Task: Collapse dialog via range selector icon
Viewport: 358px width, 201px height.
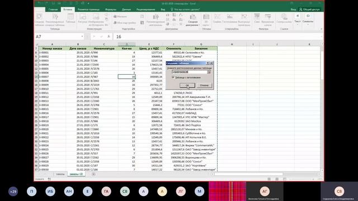Action: [209, 72]
